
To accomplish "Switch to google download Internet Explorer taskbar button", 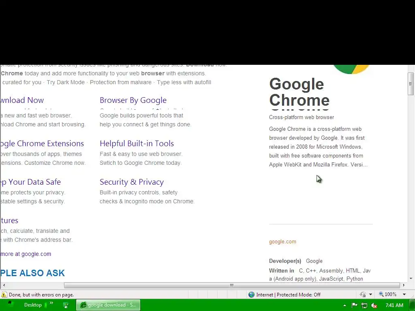I will point(108,305).
